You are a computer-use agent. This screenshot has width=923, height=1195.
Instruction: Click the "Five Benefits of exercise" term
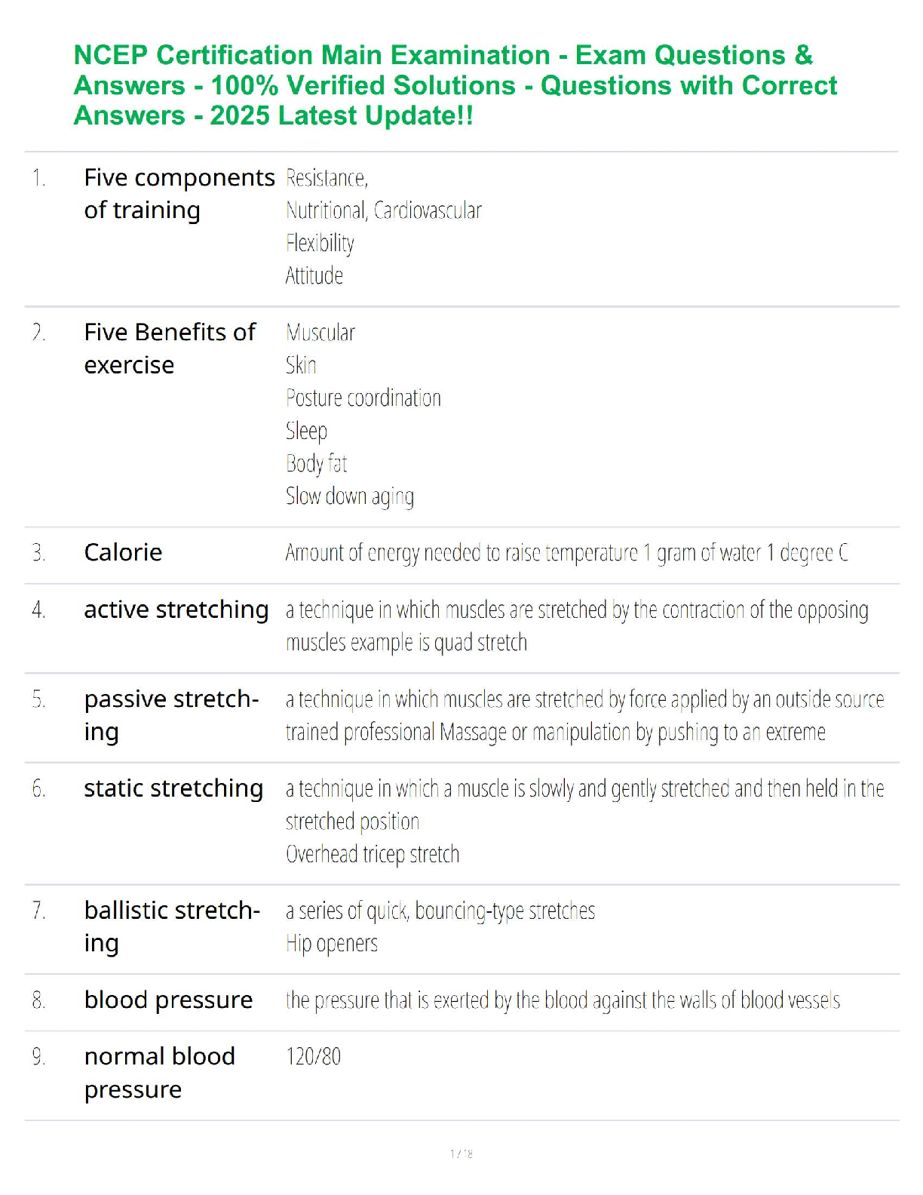(170, 348)
